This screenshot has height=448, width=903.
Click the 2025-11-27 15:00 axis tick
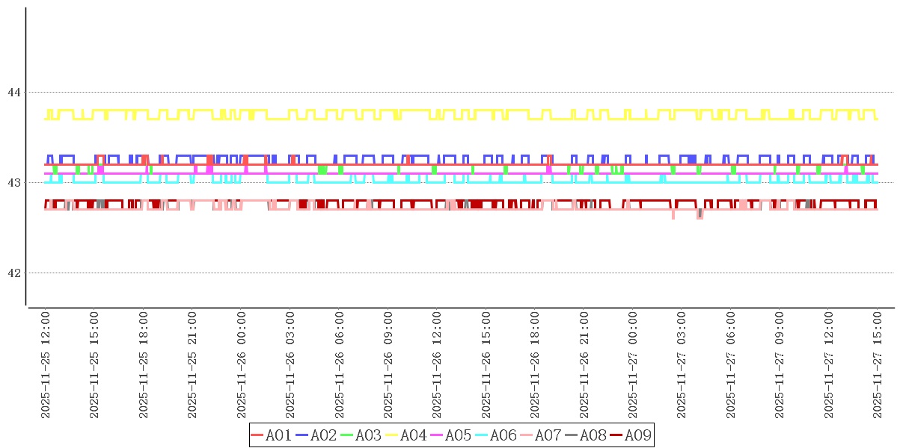coord(878,365)
